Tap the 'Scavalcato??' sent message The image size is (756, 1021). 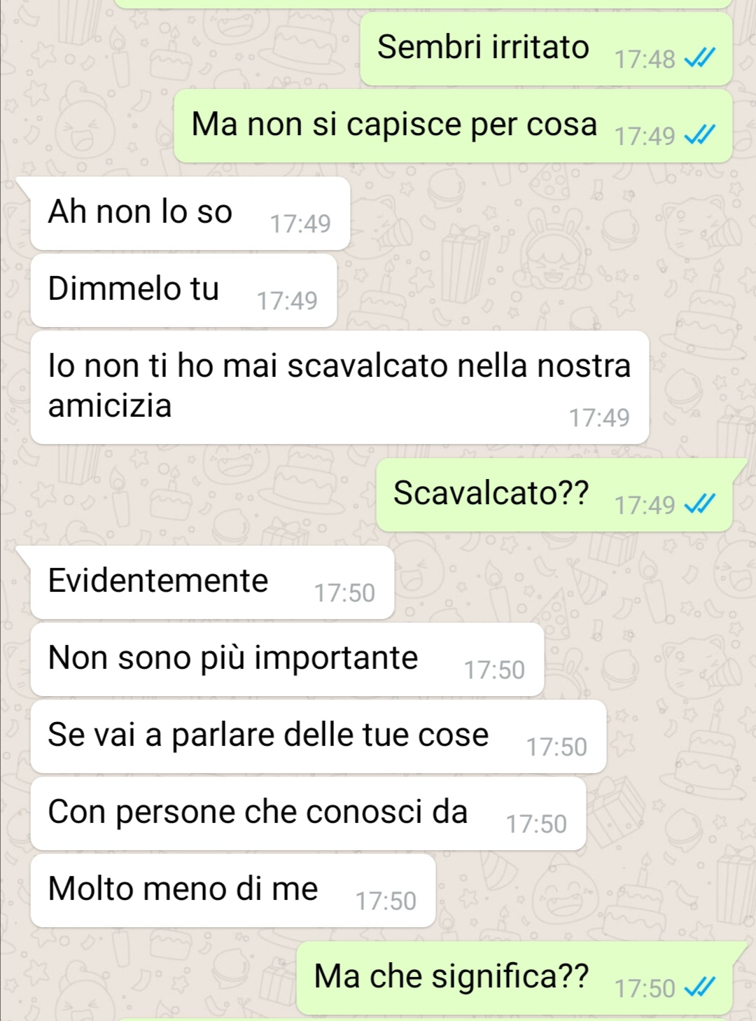pos(554,495)
